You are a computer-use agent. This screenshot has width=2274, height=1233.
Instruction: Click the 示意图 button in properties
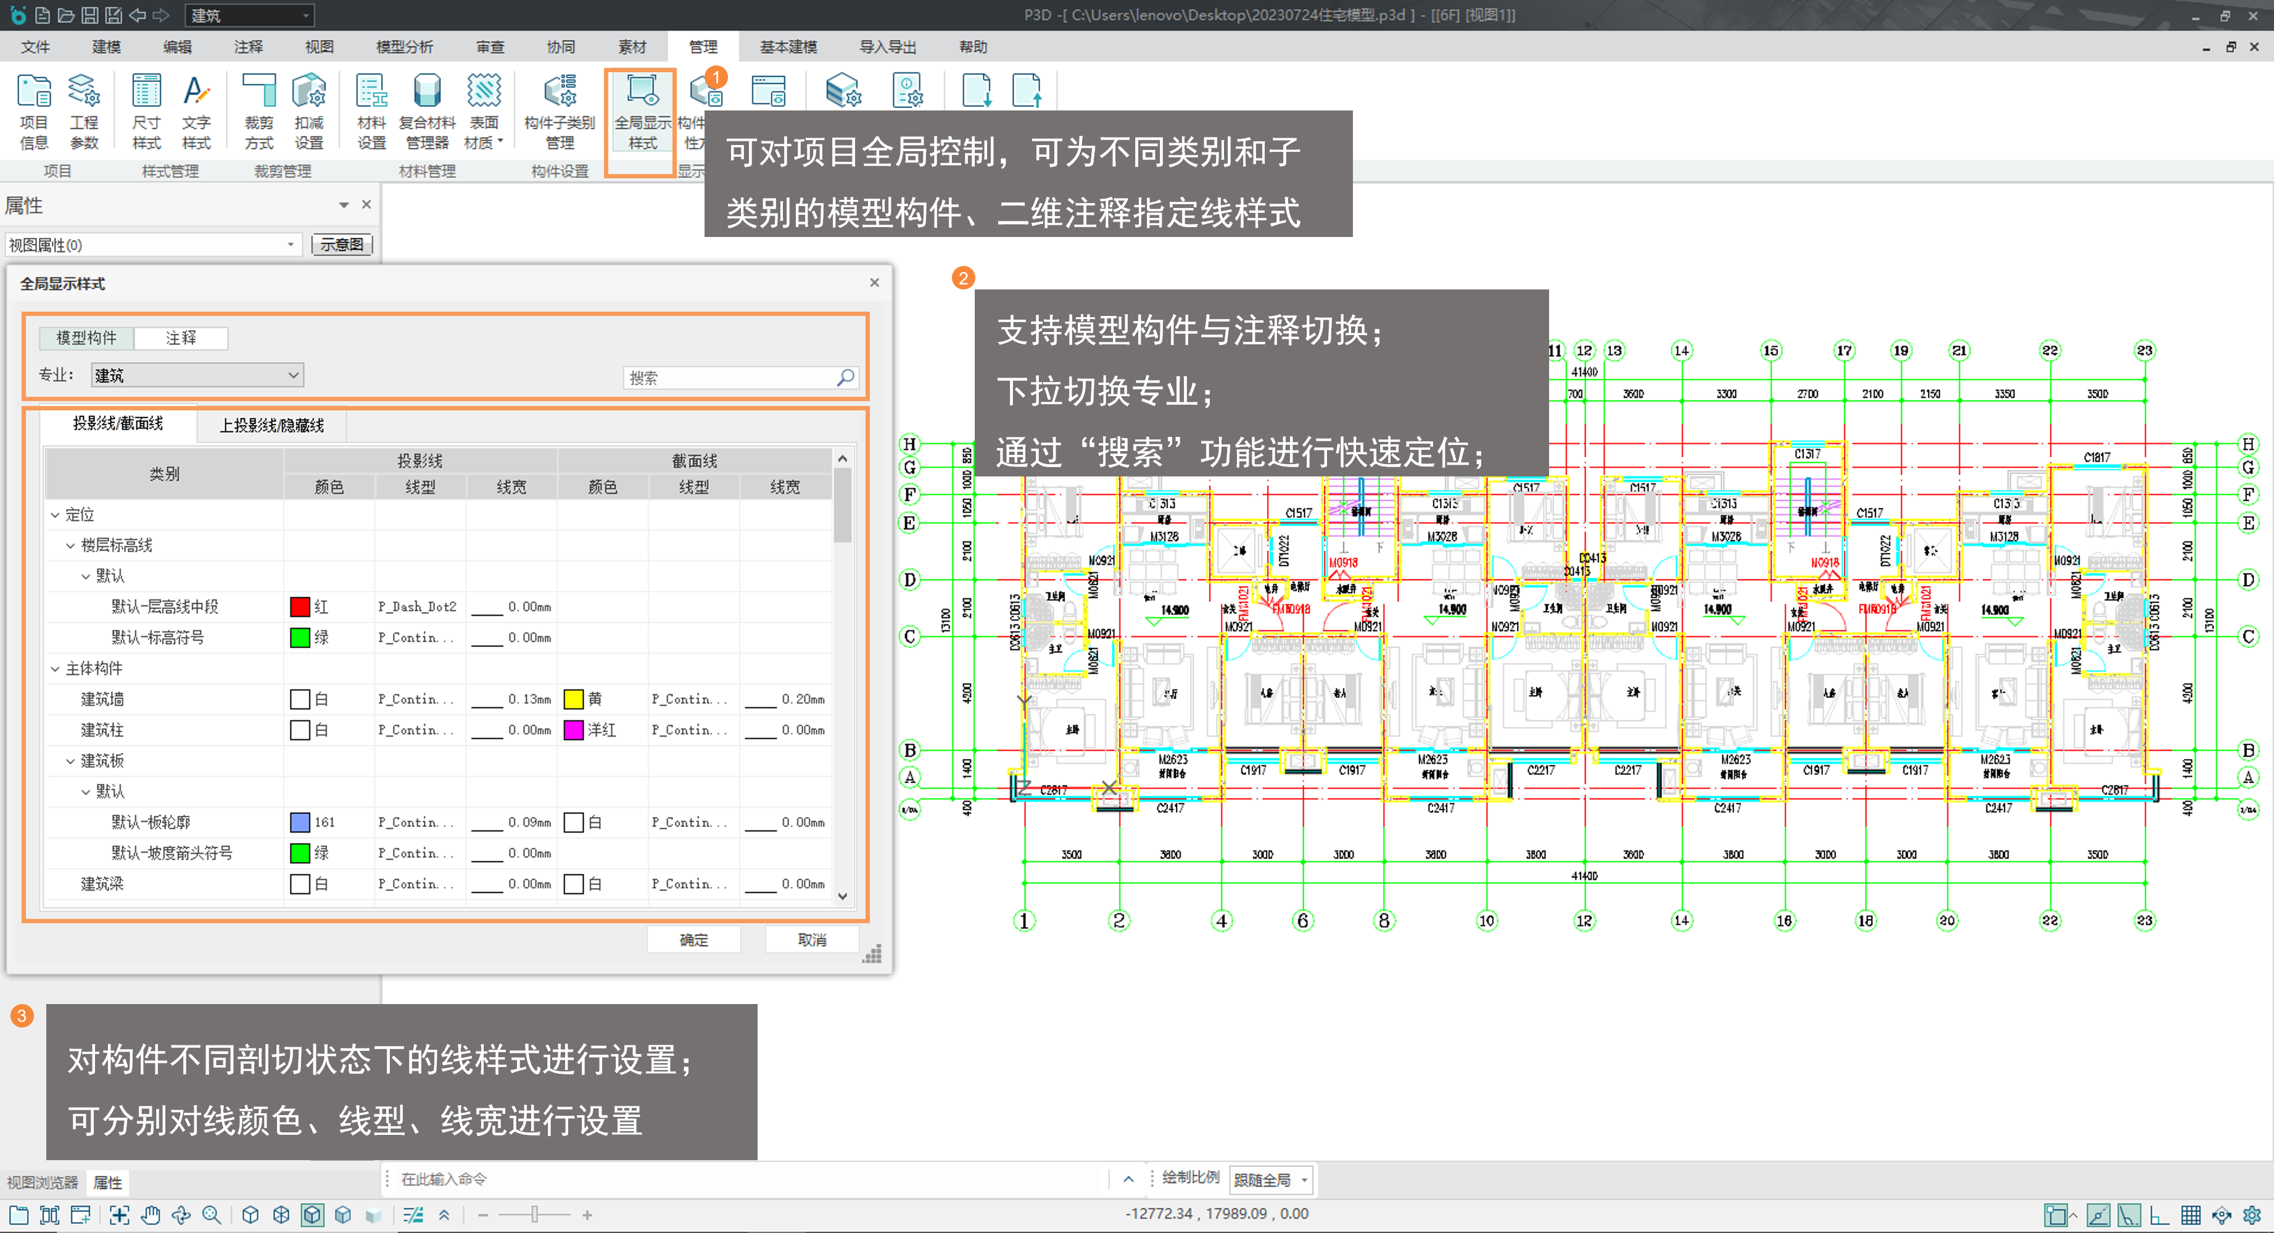[342, 244]
